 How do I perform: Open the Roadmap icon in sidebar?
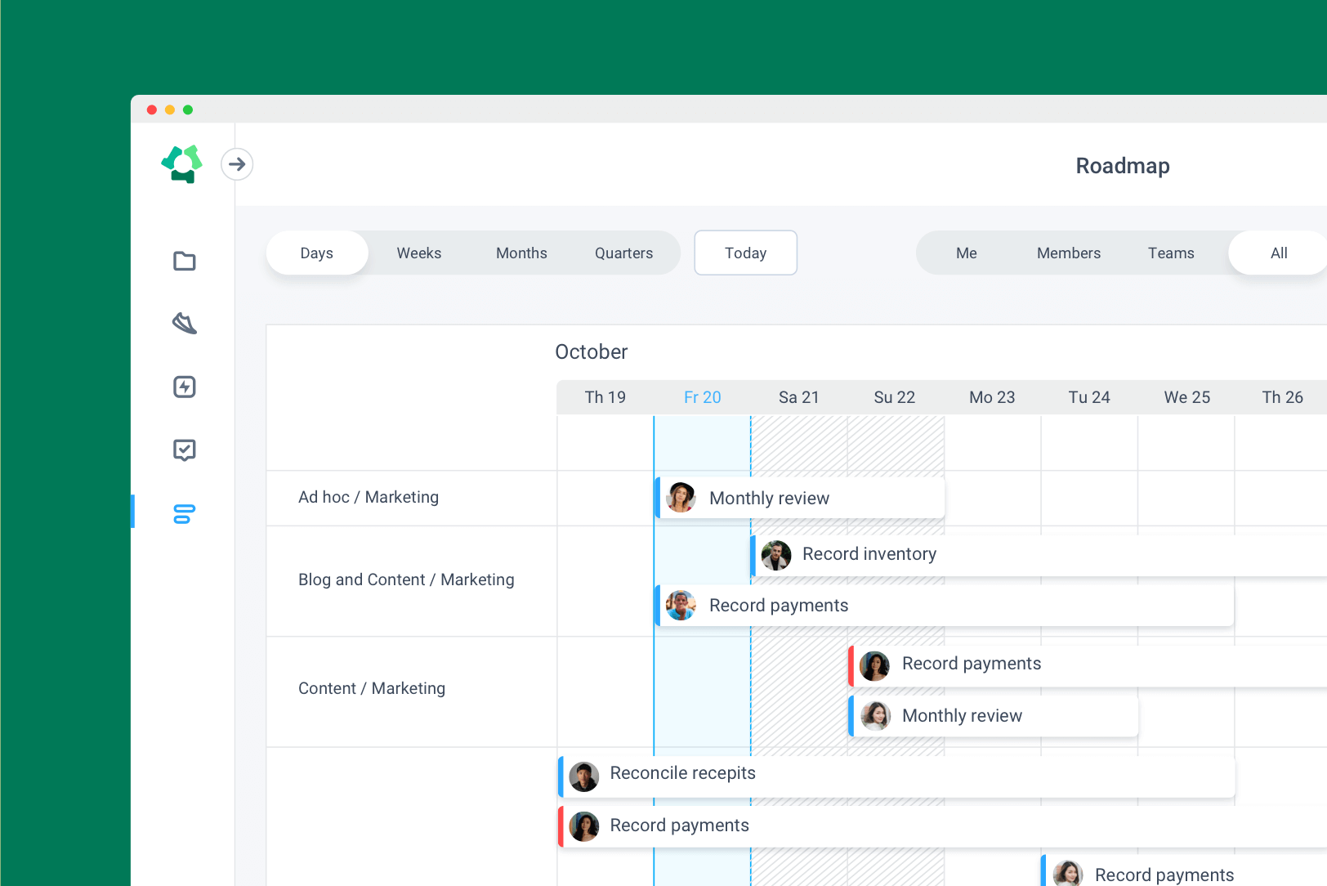pos(185,513)
